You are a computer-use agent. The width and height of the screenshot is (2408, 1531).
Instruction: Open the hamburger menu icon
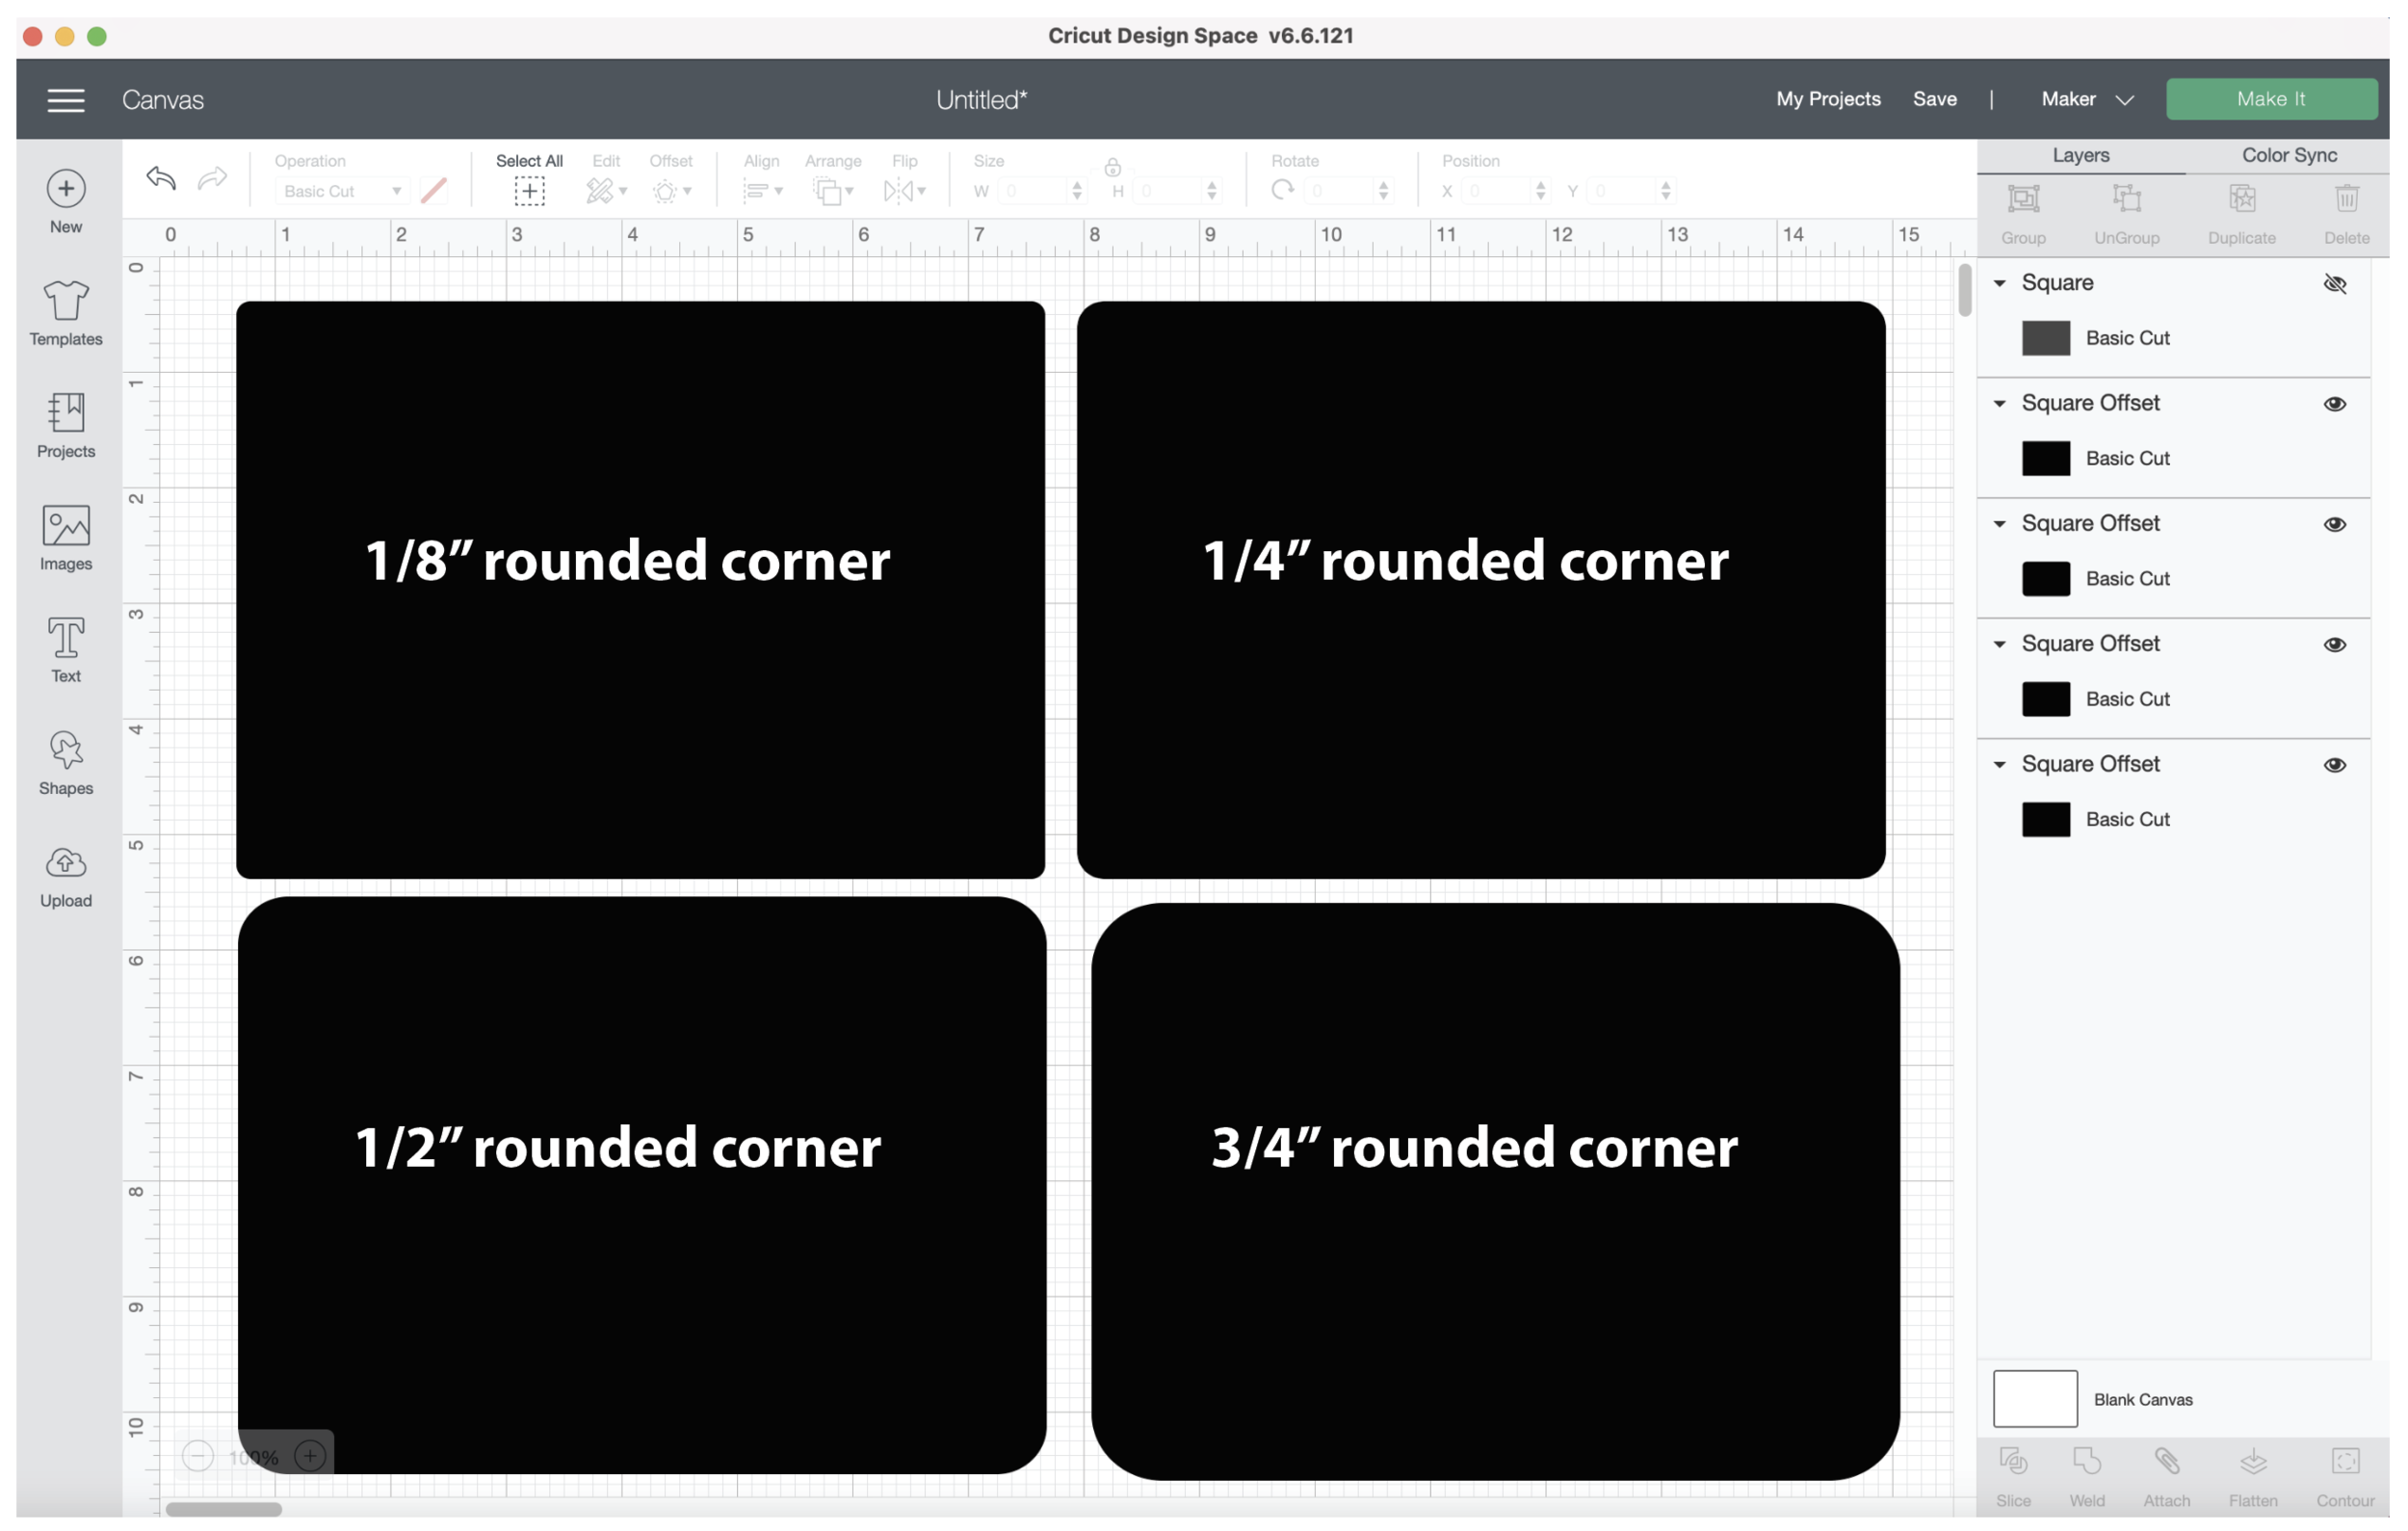pos(66,100)
